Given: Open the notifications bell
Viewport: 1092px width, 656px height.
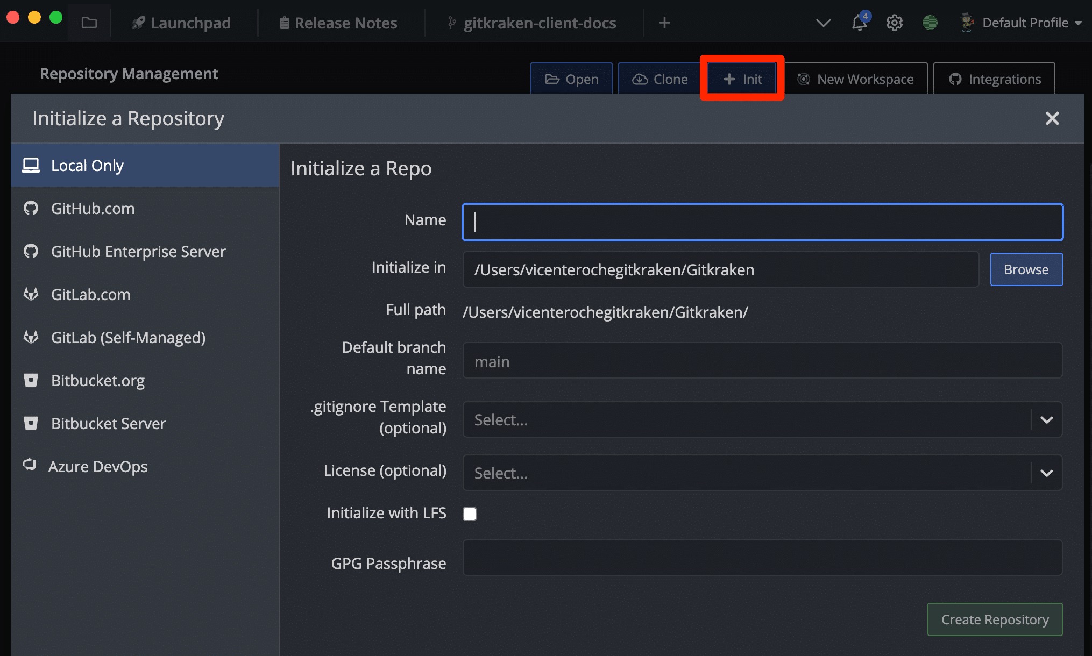Looking at the screenshot, I should (x=859, y=23).
